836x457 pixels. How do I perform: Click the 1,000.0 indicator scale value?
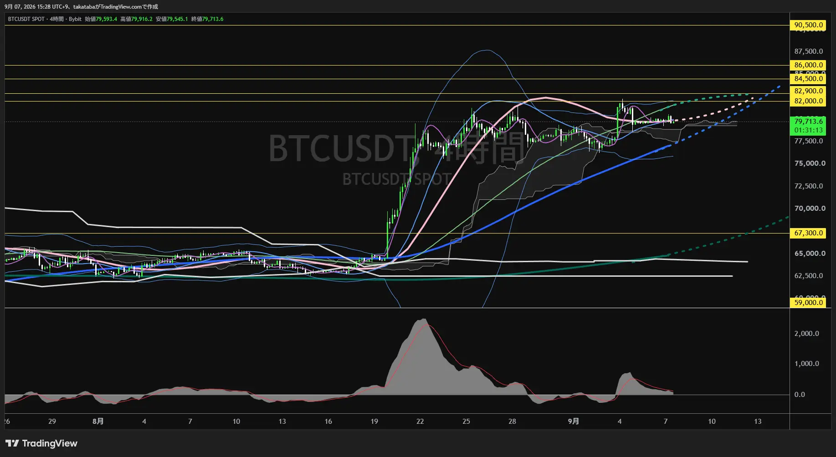pos(806,364)
